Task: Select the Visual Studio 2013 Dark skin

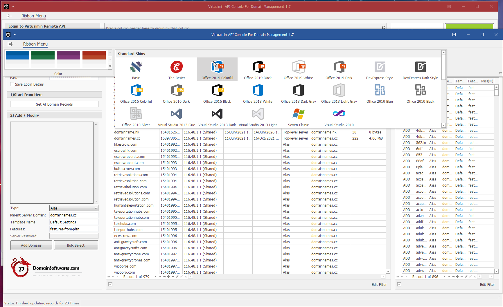Action: 217,116
